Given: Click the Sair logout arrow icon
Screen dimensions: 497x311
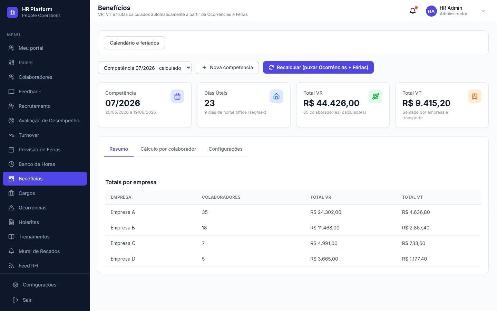Looking at the screenshot, I should coord(16,300).
